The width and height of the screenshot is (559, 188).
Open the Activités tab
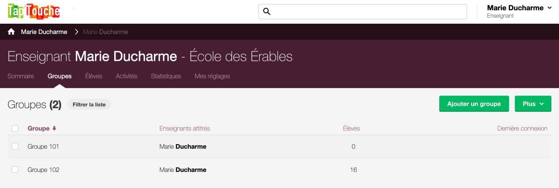[x=127, y=76]
